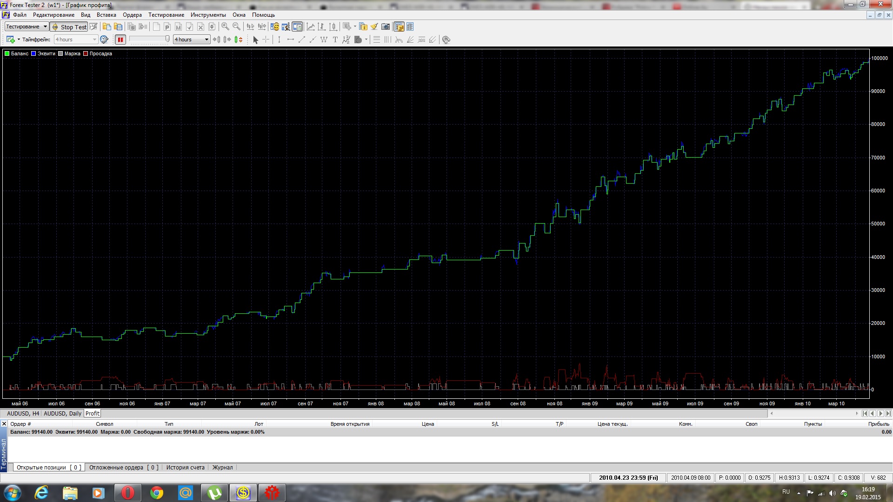Screen dimensions: 893x502
Task: Click the RU language indicator
Action: pos(786,492)
